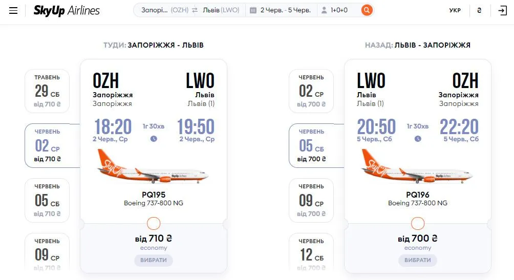The image size is (514, 280).
Task: Select the outbound economy fare radio circle
Action: pyautogui.click(x=154, y=224)
